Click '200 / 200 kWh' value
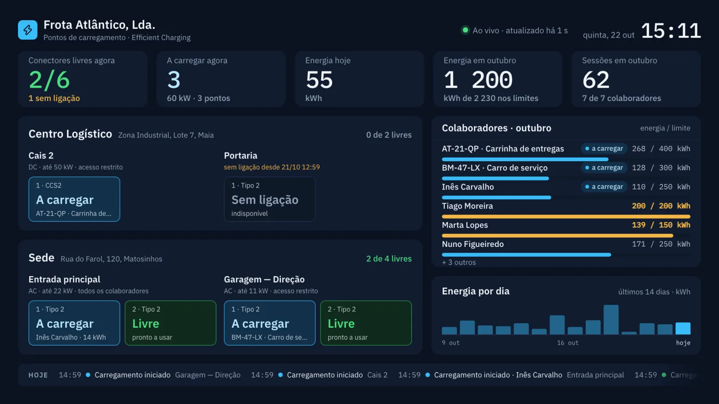 pyautogui.click(x=661, y=206)
